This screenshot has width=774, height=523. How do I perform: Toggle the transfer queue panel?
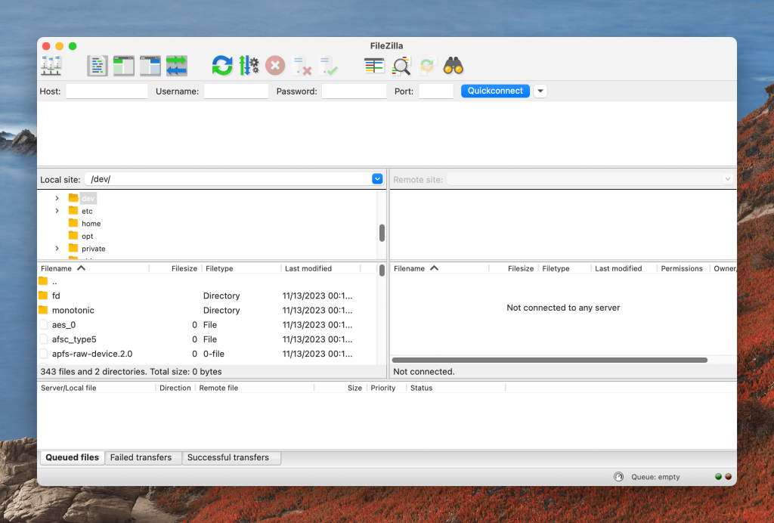(x=176, y=66)
